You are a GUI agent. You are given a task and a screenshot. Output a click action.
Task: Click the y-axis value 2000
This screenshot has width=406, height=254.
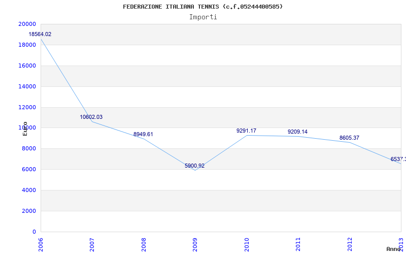[29, 211]
